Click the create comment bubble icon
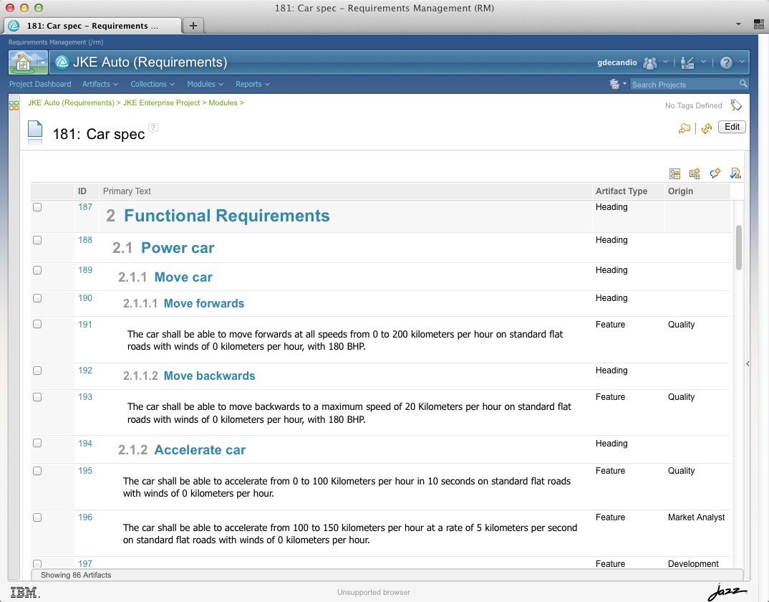 pos(715,173)
